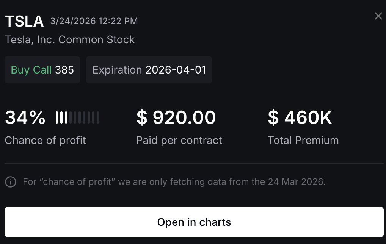Click the 34% chance value
This screenshot has height=244, width=386.
25,117
